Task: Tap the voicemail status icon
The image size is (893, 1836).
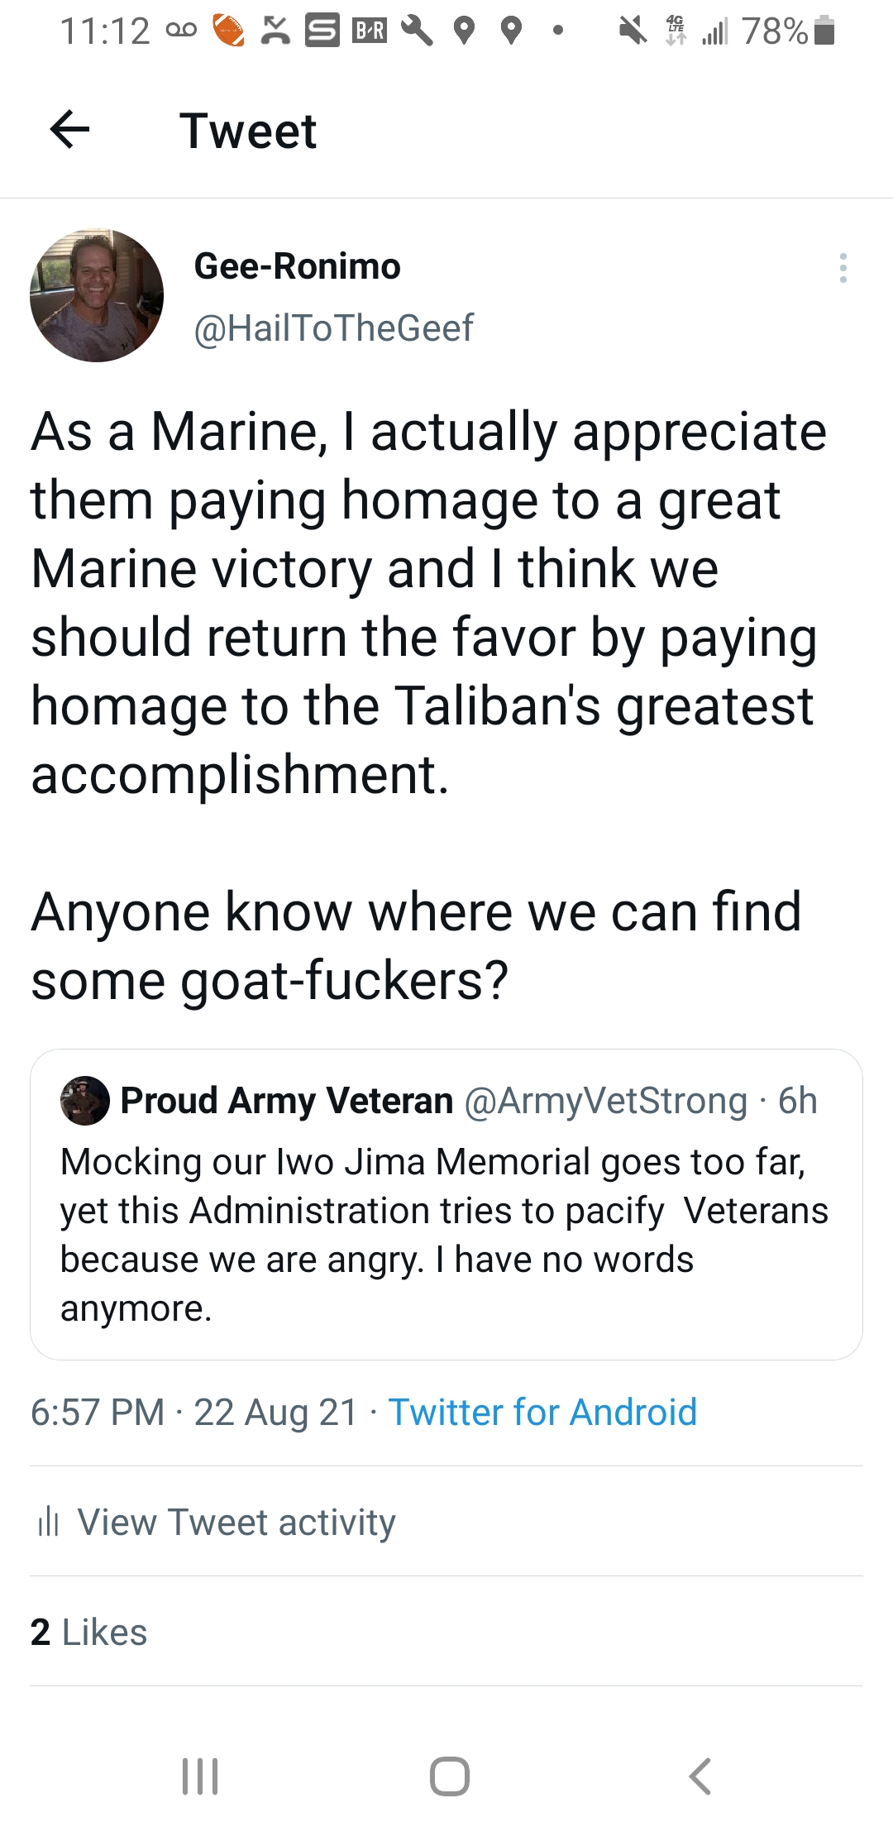Action: pos(182,31)
